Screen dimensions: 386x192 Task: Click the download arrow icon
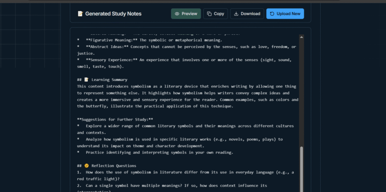click(x=236, y=14)
